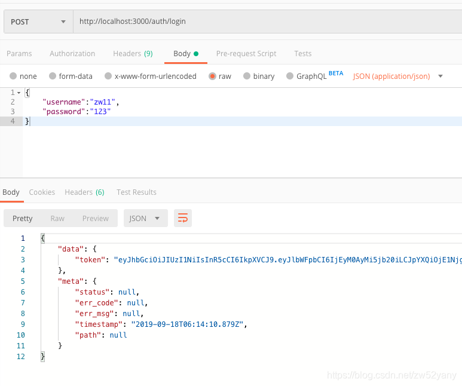Open the response JSON format dropdown
The image size is (462, 386).
pos(146,218)
